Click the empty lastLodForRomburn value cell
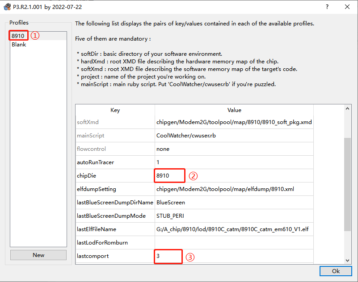 coord(234,243)
